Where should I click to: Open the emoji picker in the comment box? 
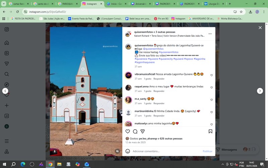128,151
